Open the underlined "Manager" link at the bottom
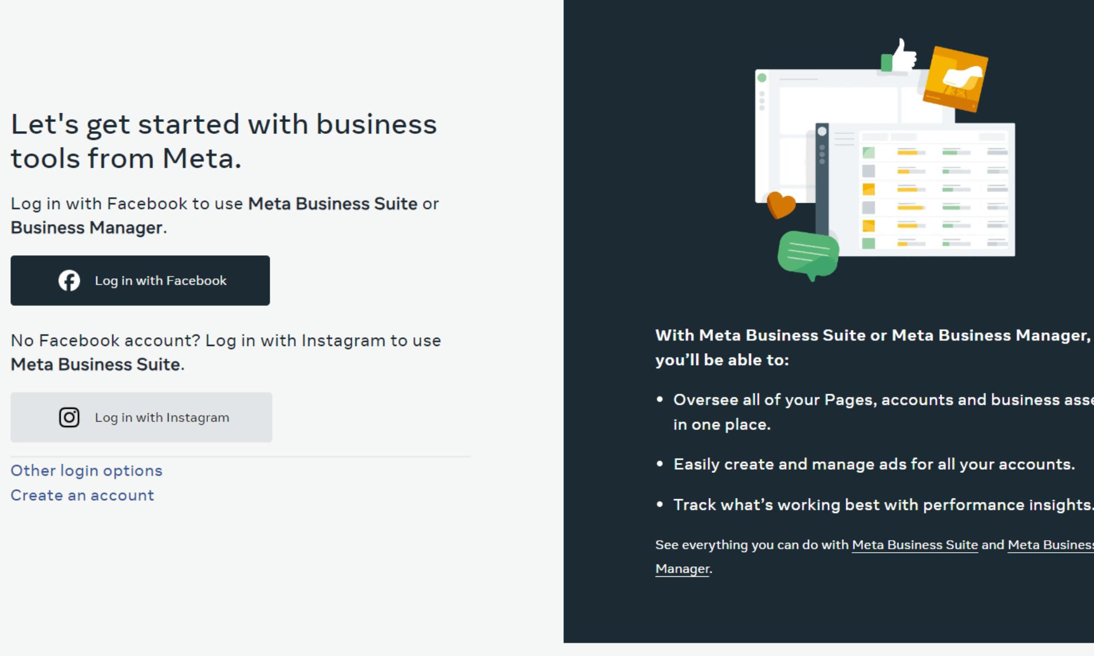This screenshot has height=656, width=1094. click(682, 569)
